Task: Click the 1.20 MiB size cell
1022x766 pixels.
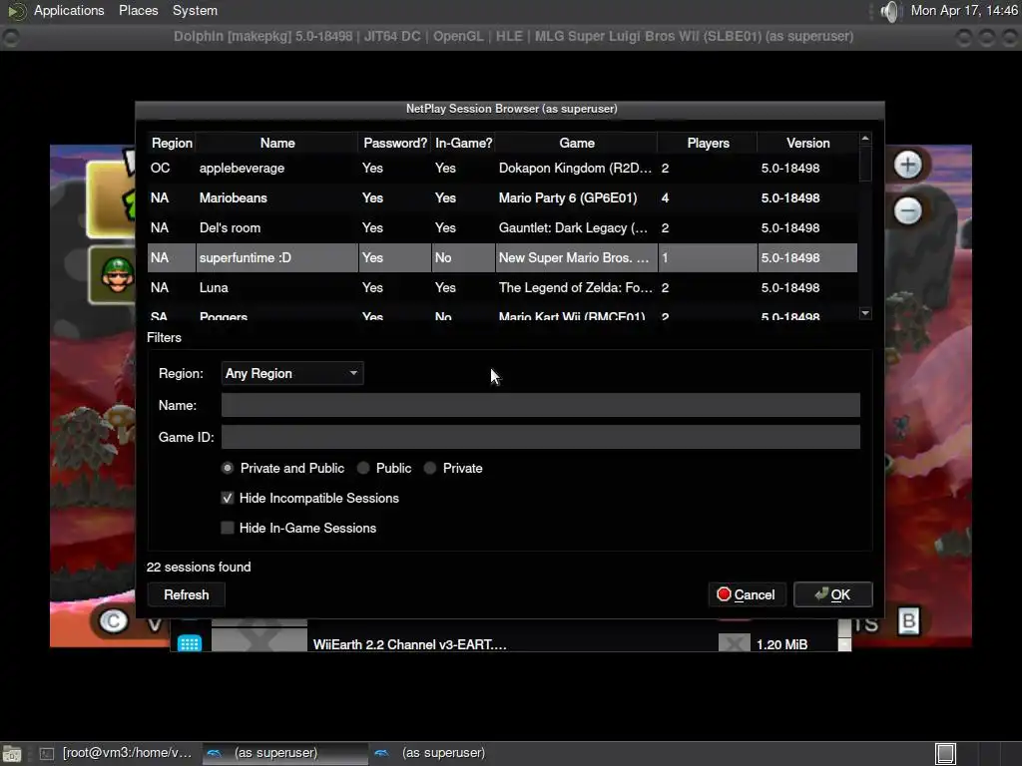Action: (781, 644)
